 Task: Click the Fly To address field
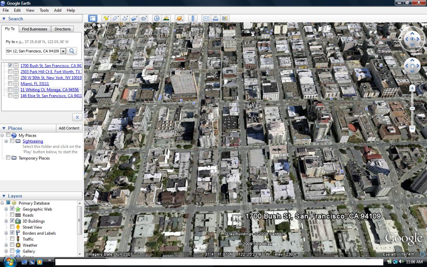coord(33,51)
